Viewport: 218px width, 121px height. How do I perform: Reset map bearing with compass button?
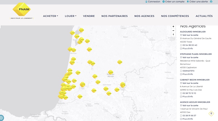173,35
